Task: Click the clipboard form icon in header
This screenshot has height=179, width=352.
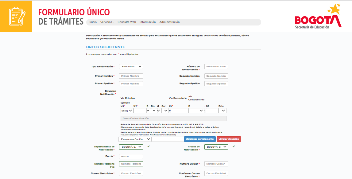Action: click(x=16, y=16)
